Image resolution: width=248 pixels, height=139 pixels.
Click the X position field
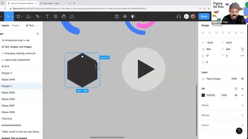[210, 43]
